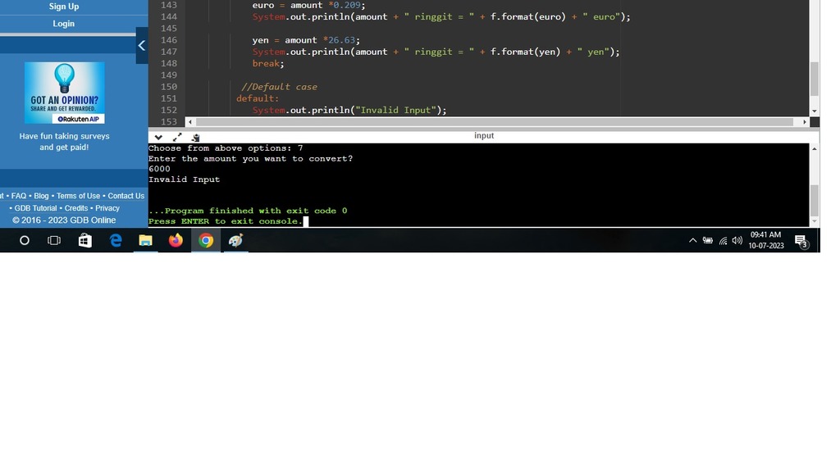The height and width of the screenshot is (472, 840).
Task: Open the Paint app on the taskbar
Action: coord(235,241)
